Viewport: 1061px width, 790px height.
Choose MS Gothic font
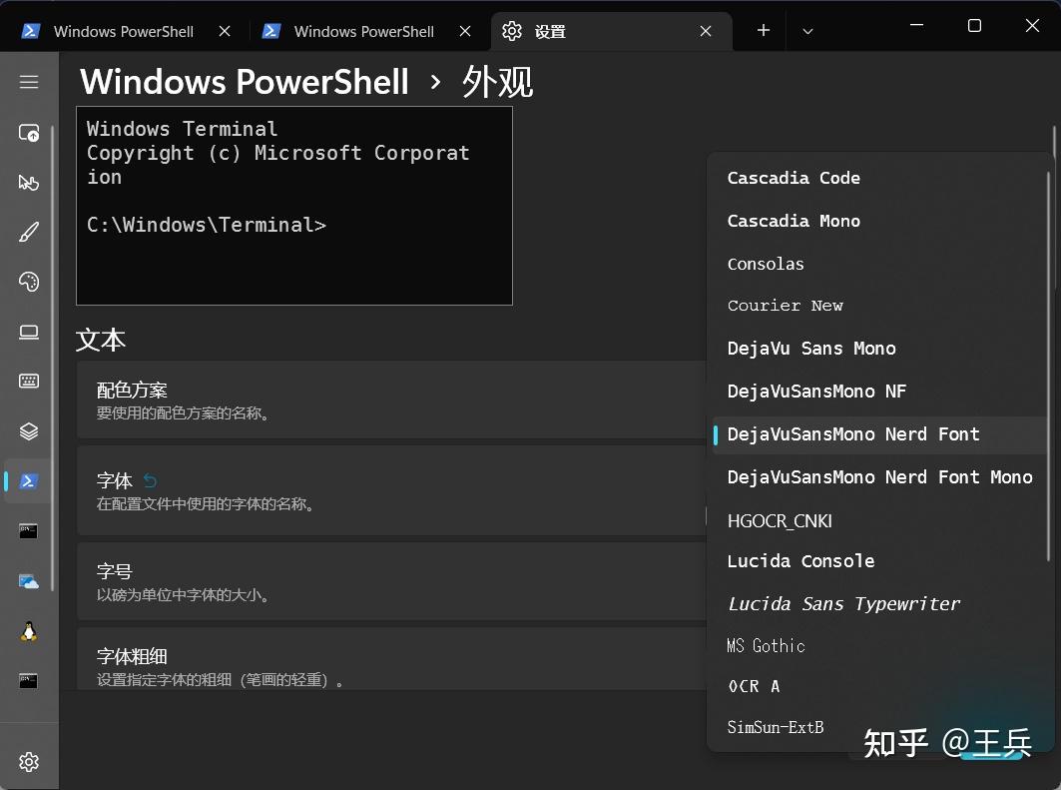[878, 646]
